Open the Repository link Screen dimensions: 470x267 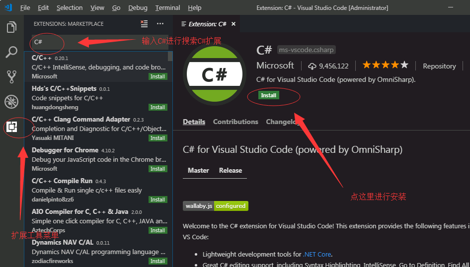point(439,66)
